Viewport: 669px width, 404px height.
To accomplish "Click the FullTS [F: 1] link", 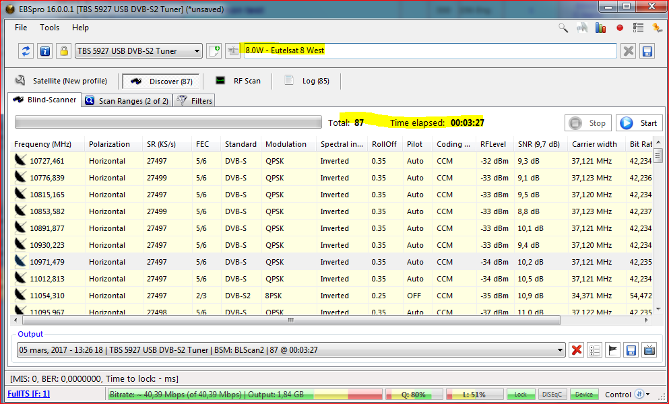I will click(28, 395).
